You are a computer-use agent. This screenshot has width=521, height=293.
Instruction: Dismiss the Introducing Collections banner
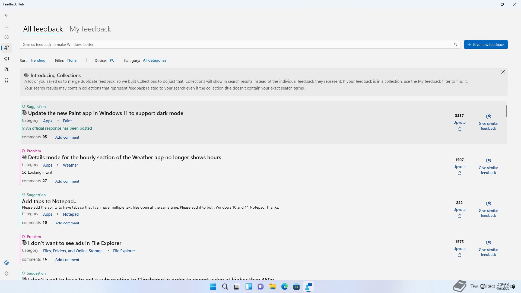[503, 72]
